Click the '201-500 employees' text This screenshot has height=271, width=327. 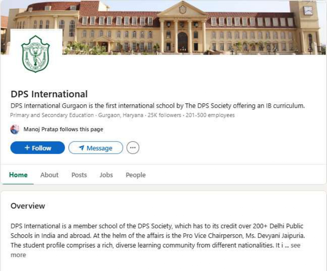[x=210, y=115]
